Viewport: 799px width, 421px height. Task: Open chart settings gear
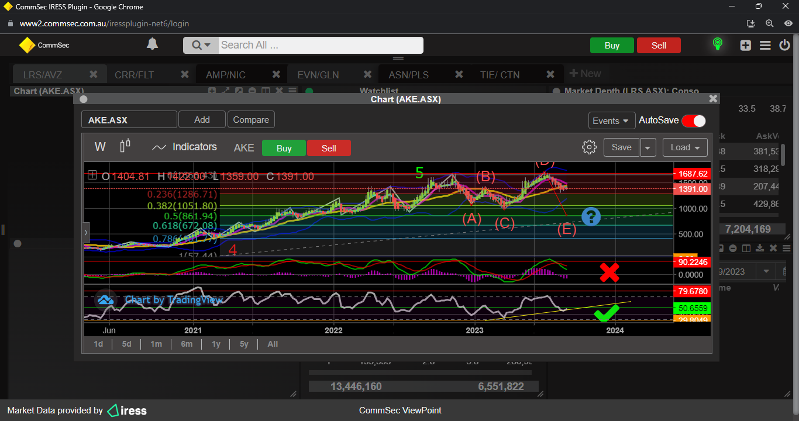tap(589, 147)
